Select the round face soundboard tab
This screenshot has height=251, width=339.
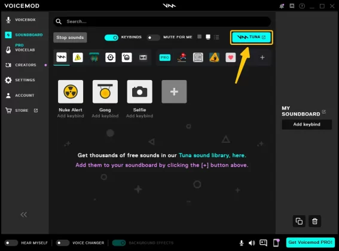111,57
